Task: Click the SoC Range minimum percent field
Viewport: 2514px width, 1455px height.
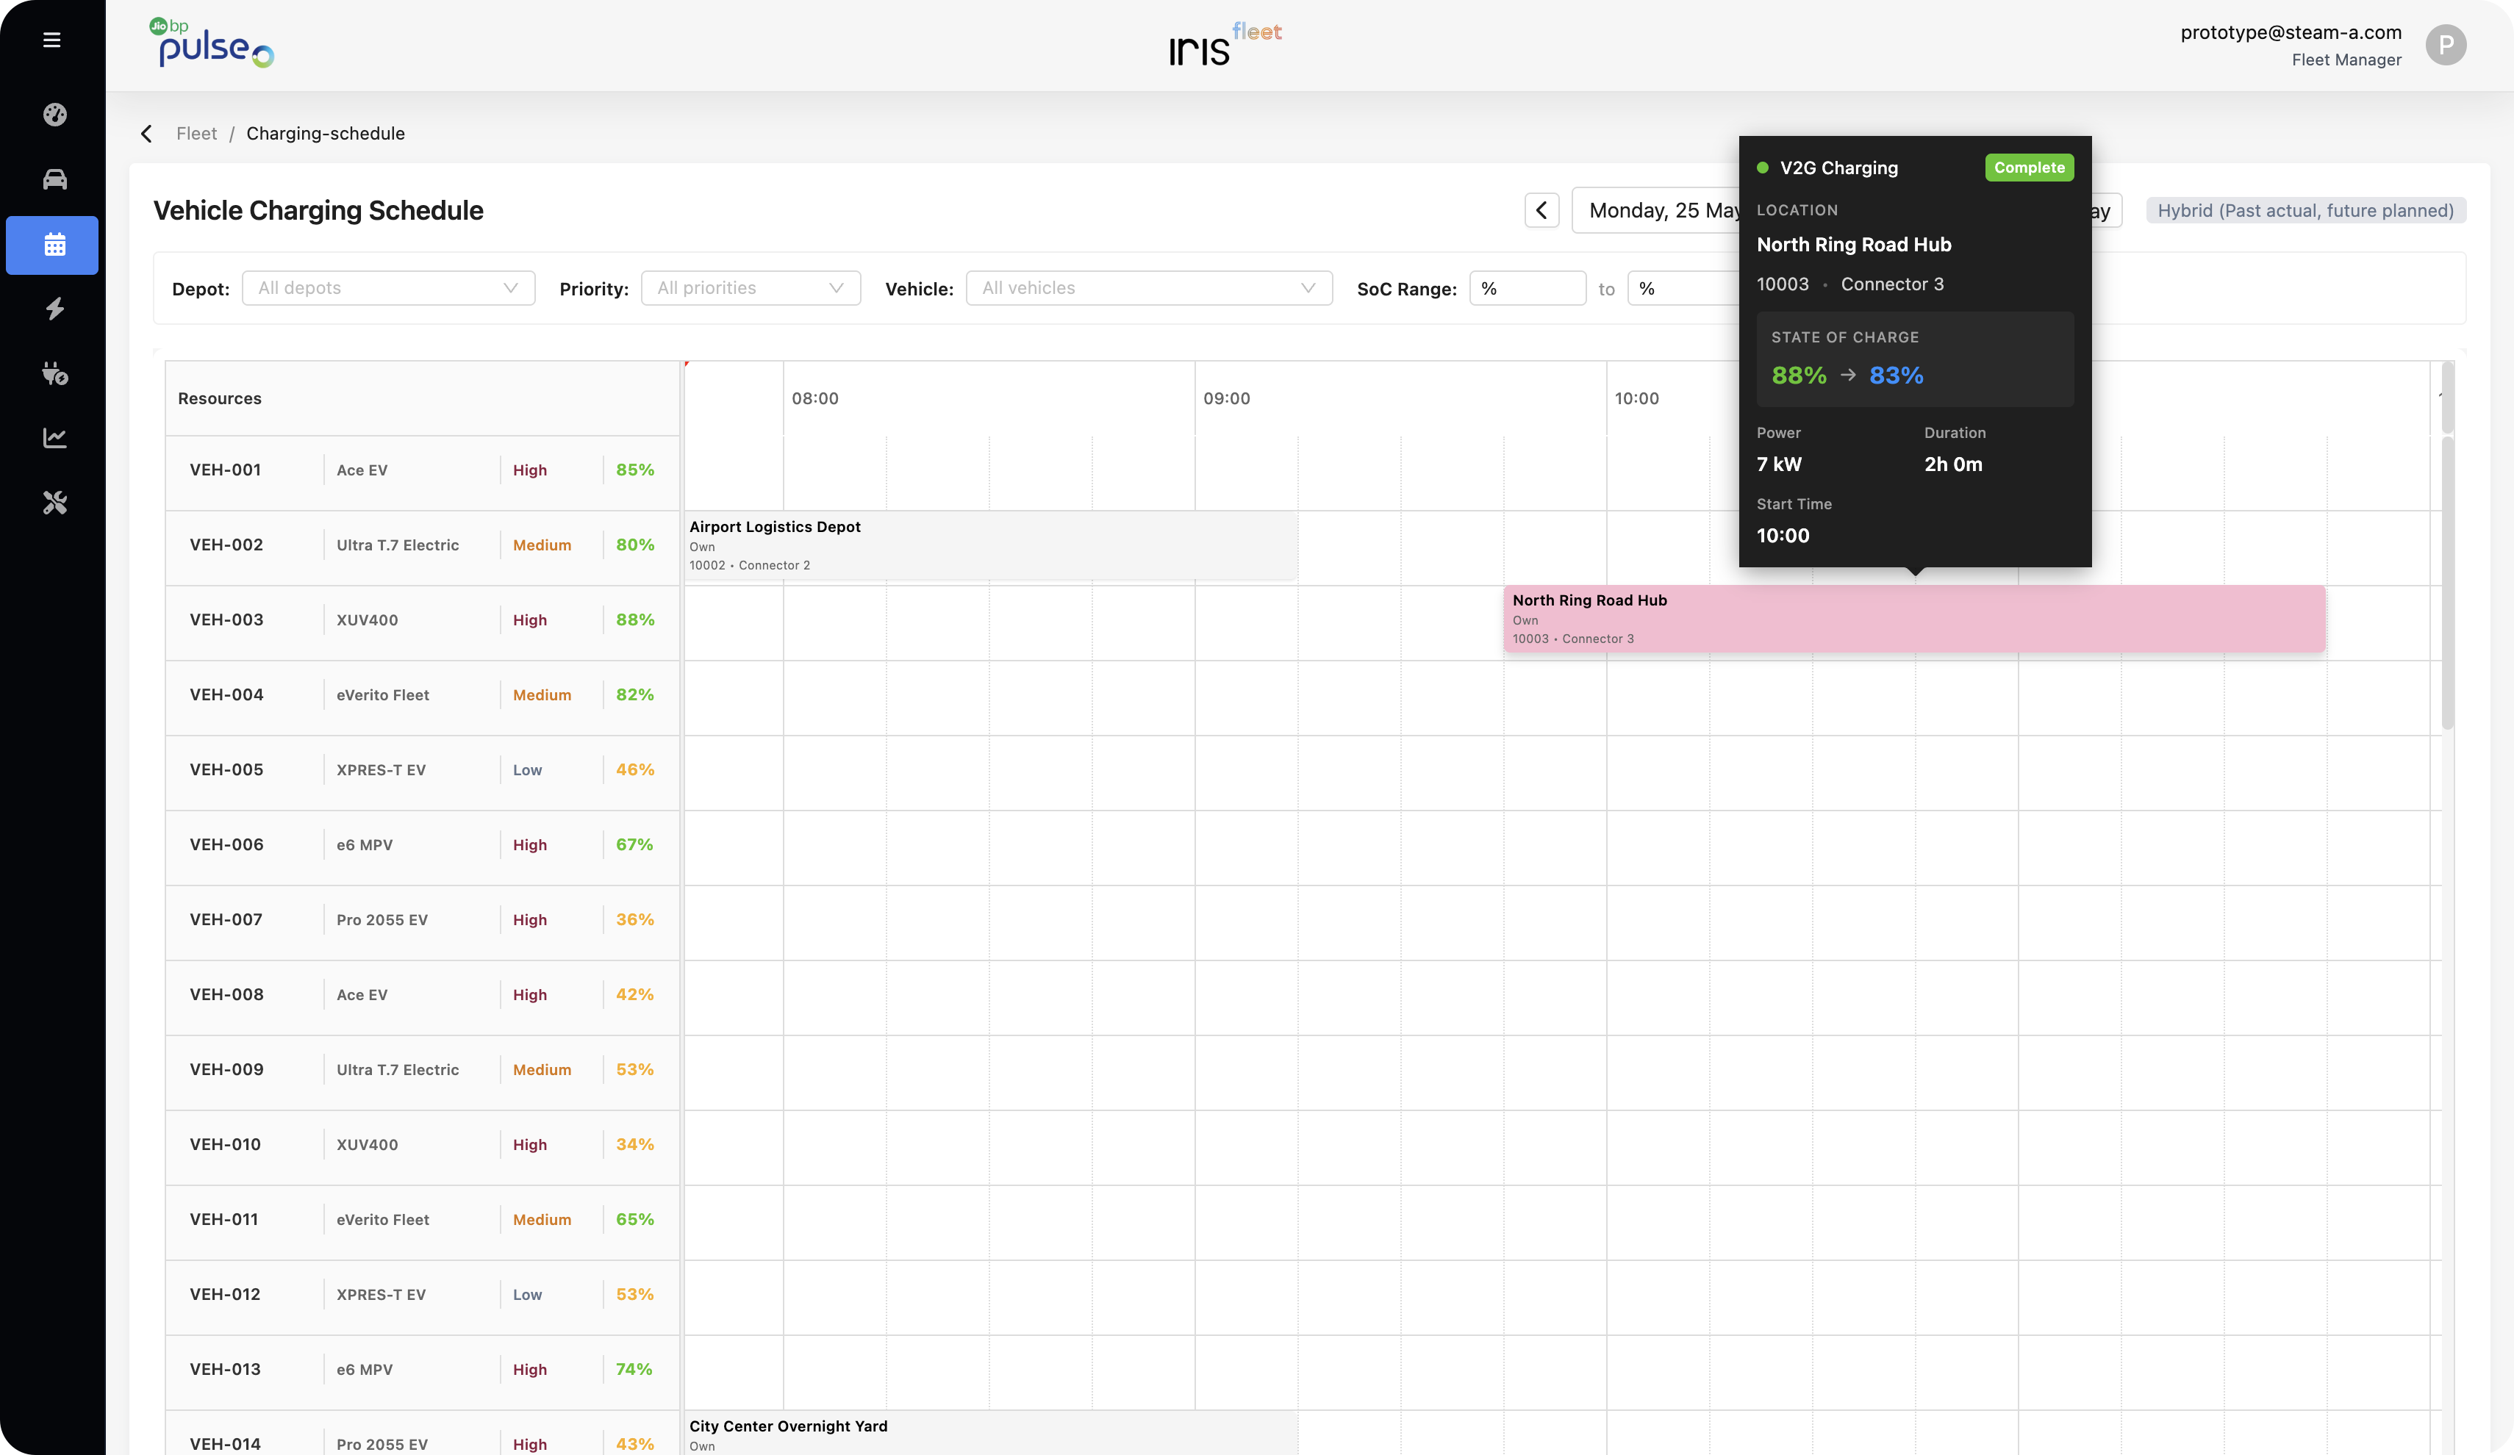Action: (1528, 288)
